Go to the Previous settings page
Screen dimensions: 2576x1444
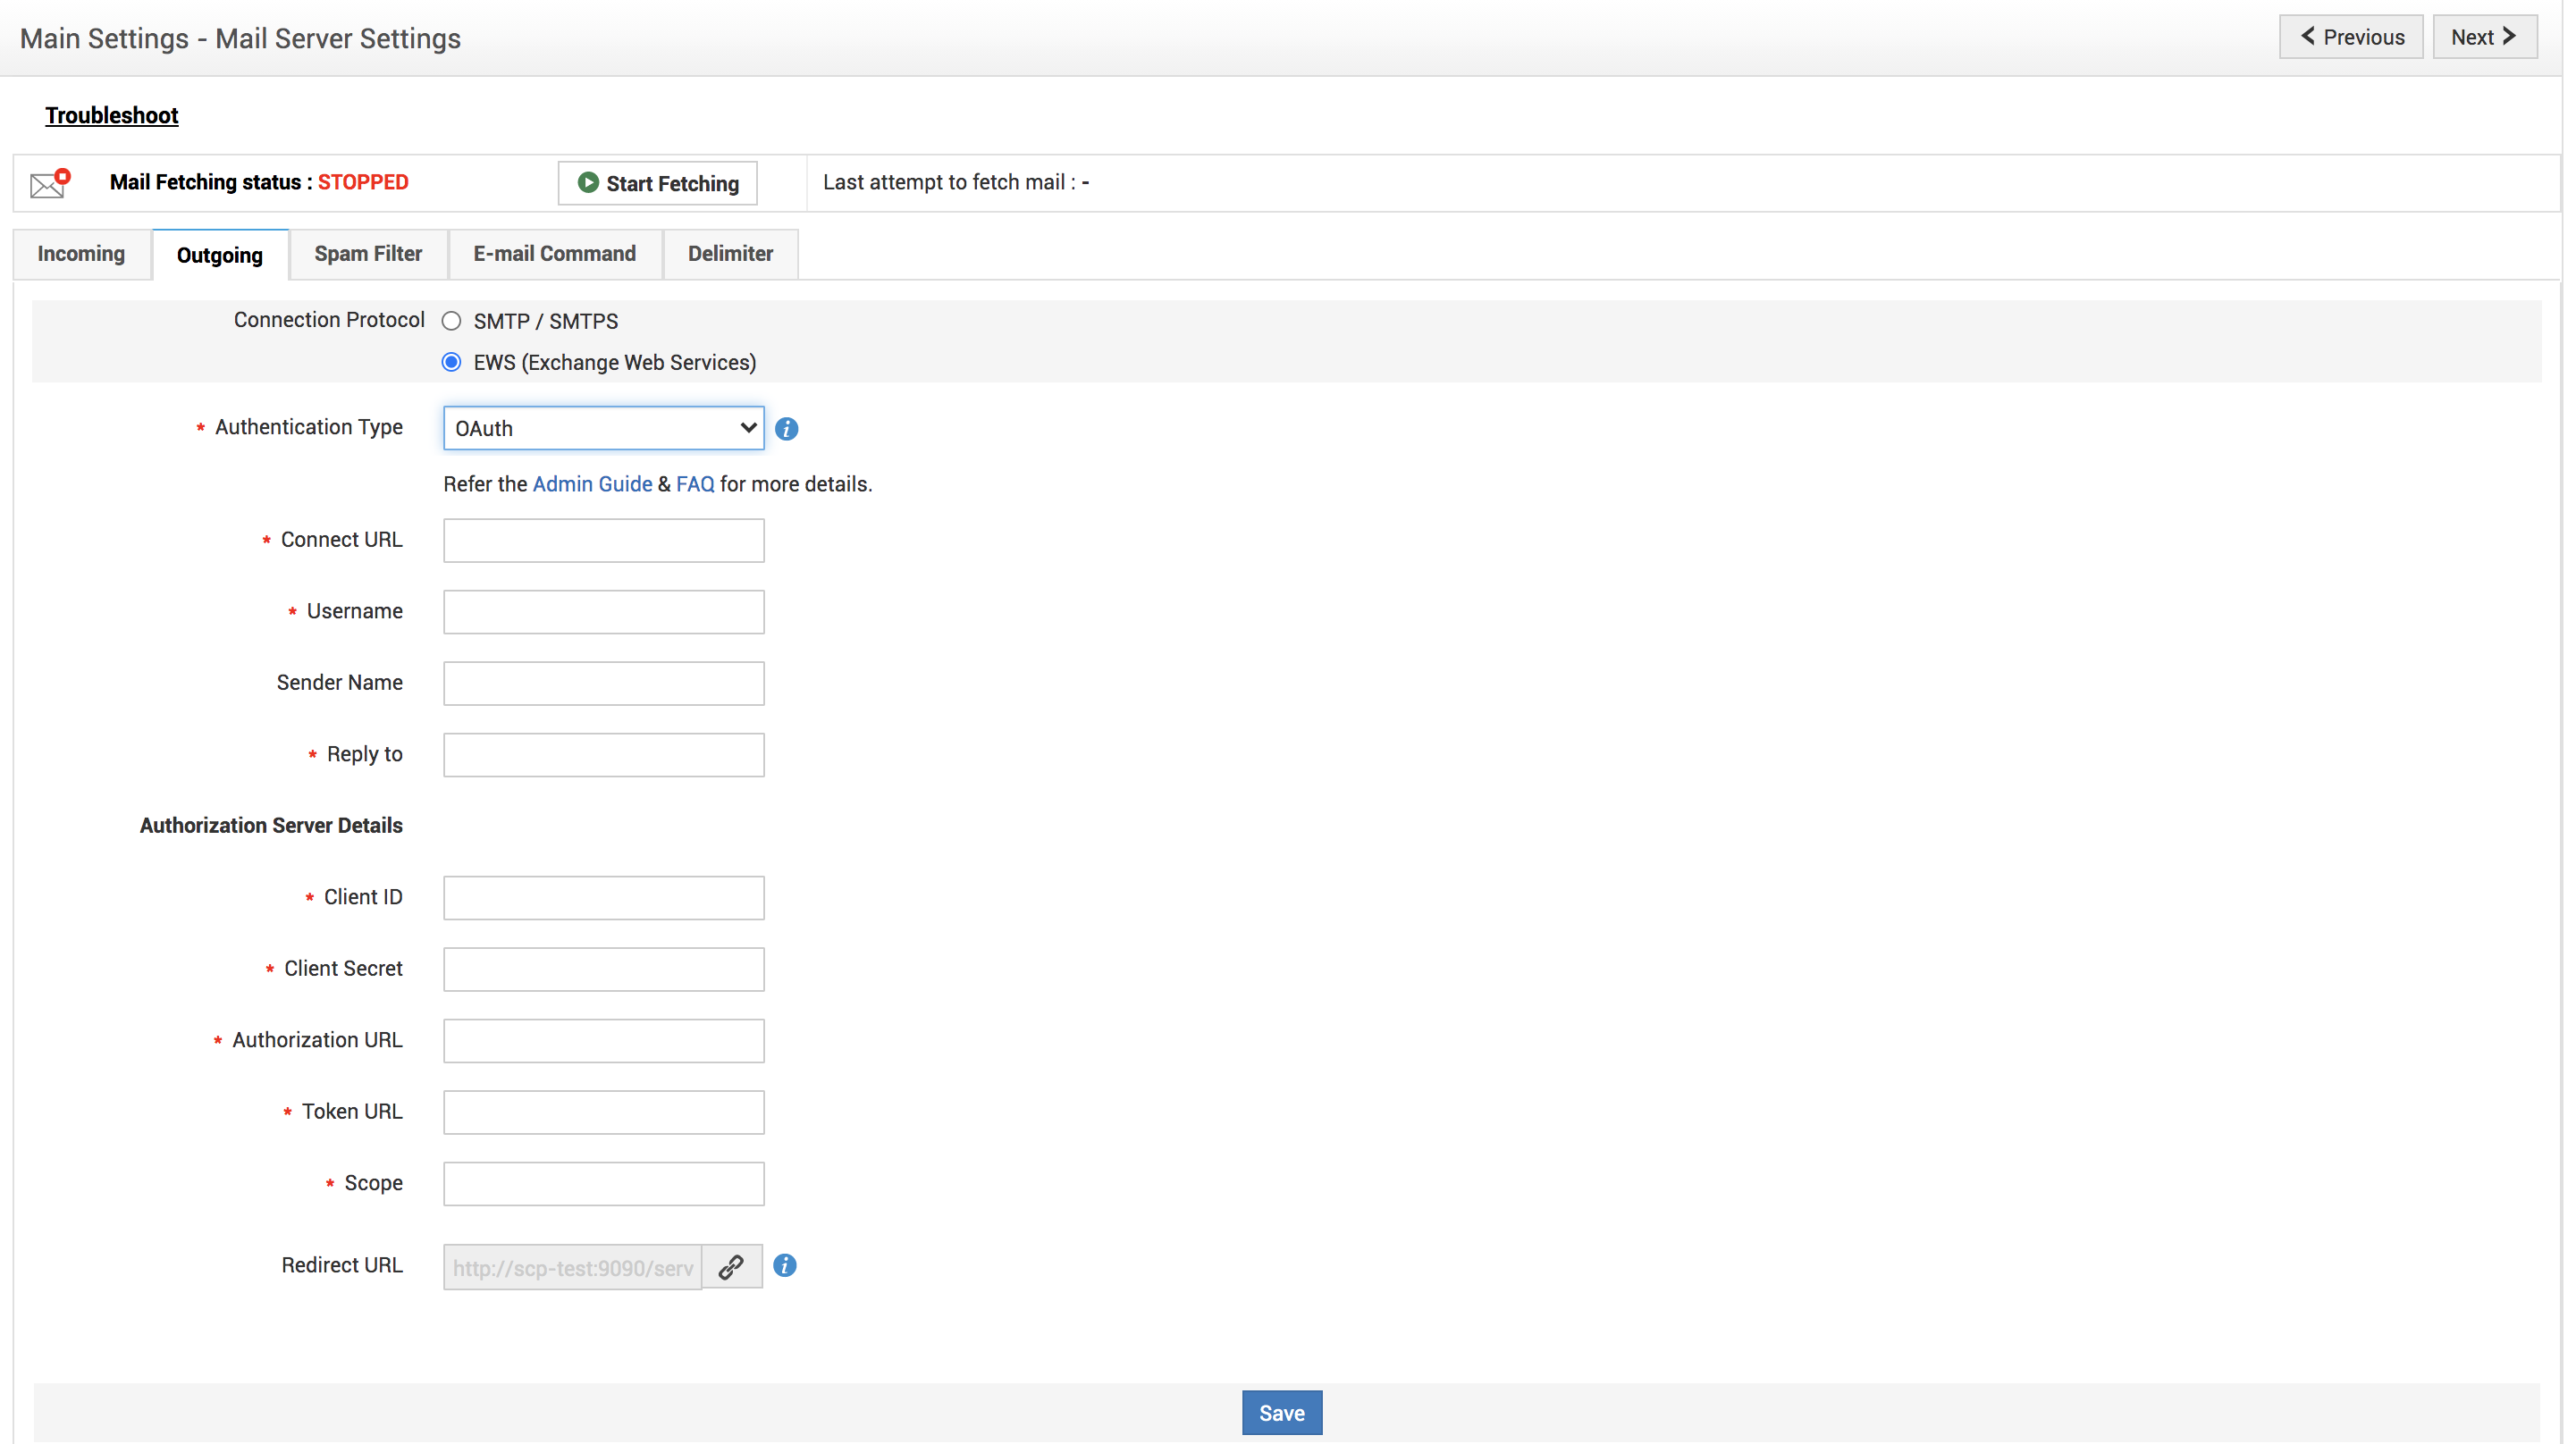(2350, 37)
